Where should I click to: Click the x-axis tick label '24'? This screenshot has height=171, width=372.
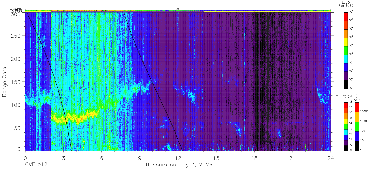click(331, 158)
